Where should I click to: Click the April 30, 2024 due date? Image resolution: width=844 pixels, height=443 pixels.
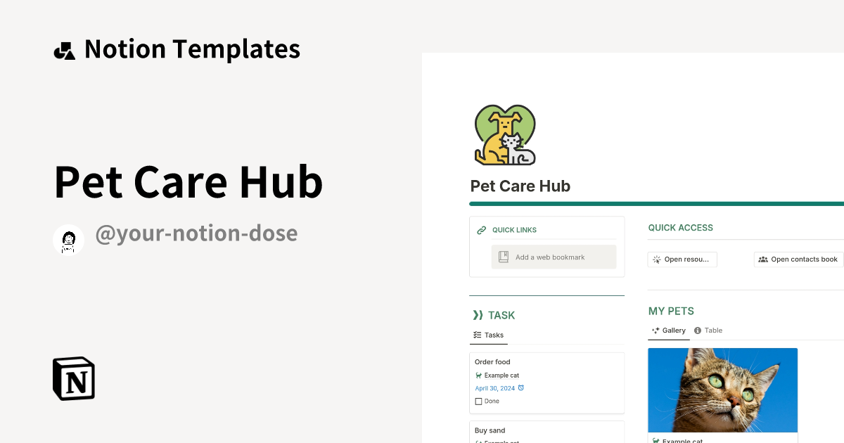click(x=494, y=387)
